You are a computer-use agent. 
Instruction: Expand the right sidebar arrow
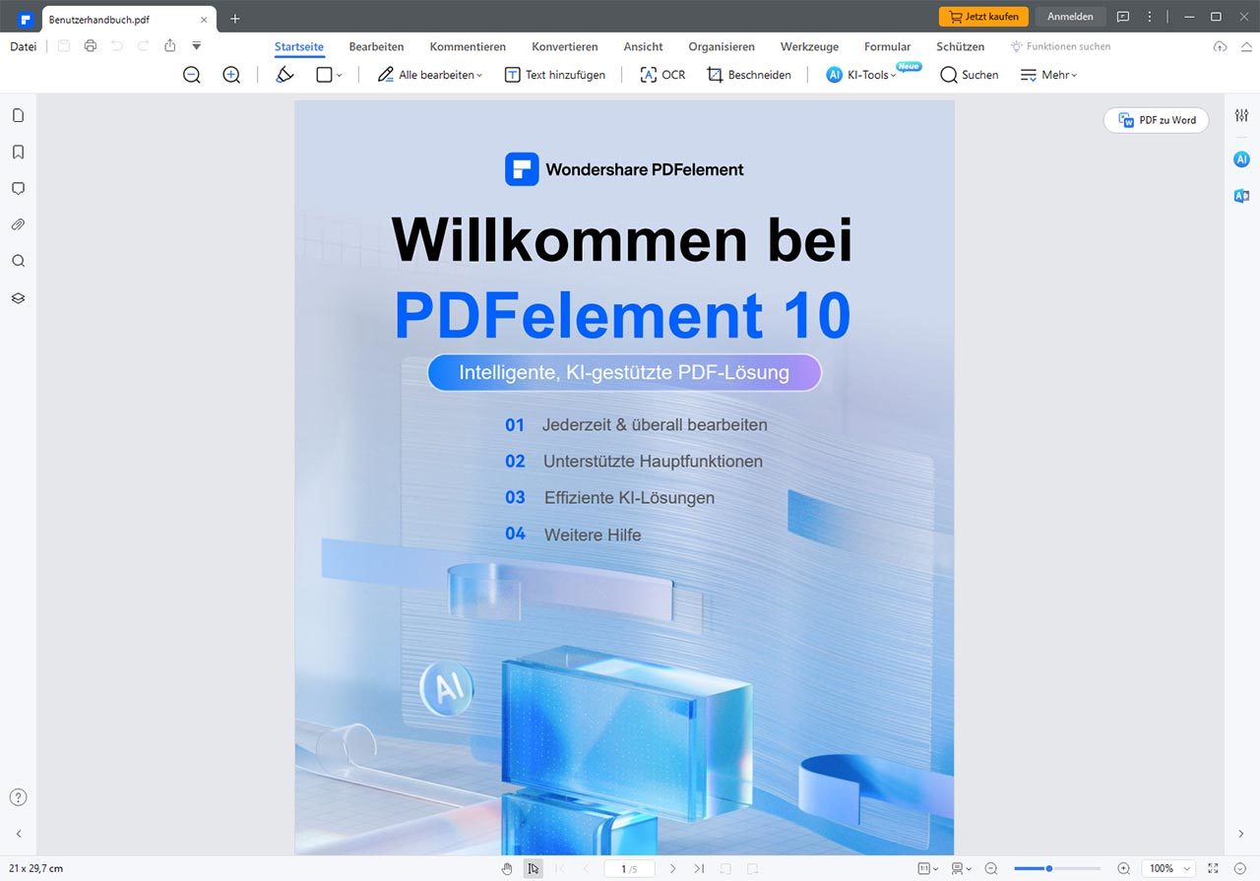1241,834
